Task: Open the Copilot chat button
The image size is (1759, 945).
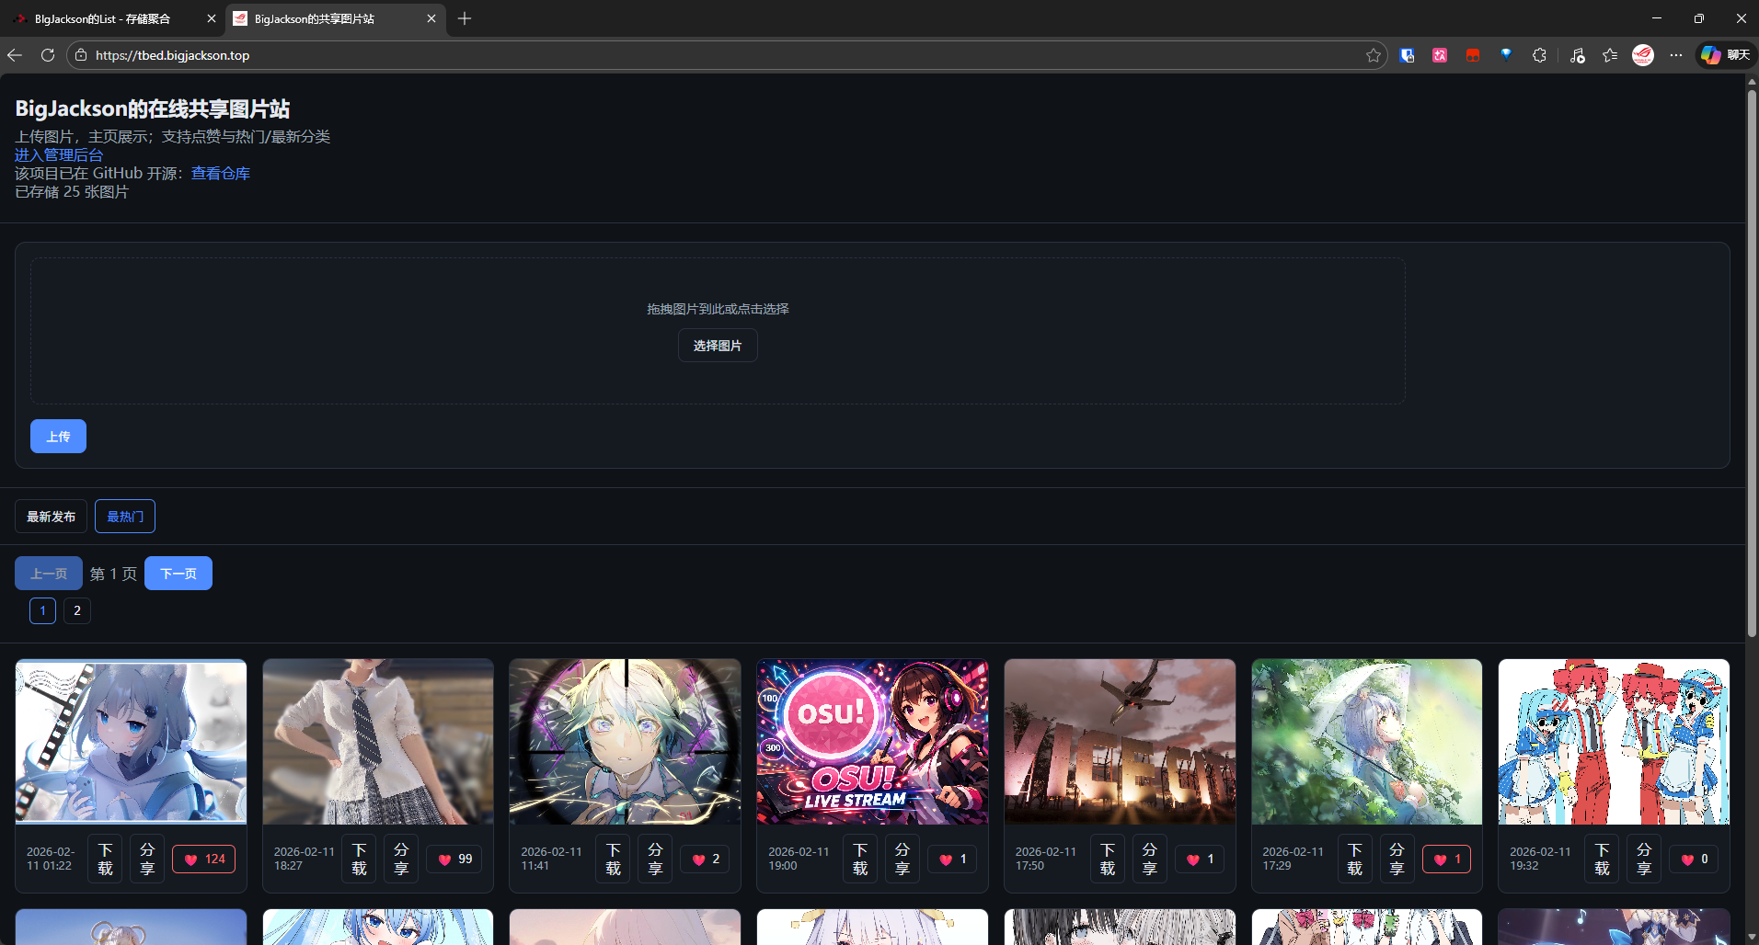Action: coord(1725,55)
